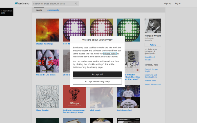Screen dimensions: 197x123
Task: Click Audio Accompaniment for Max Berry 'Maps' link
Action: click(x=74, y=111)
